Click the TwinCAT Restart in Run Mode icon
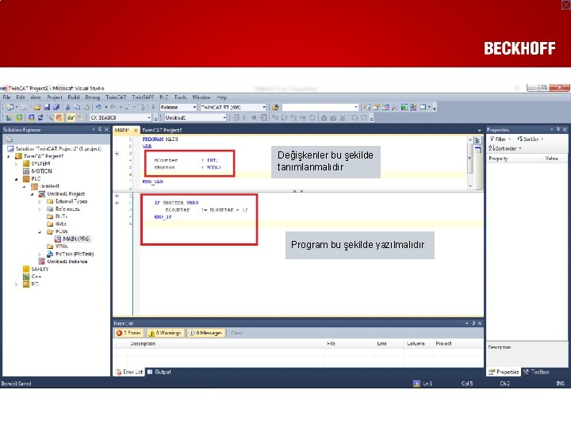 point(19,117)
